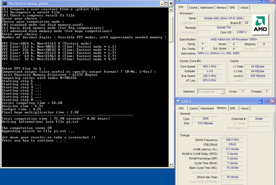Screen dimensions: 276x185
Task: Click the CAS# Latency value '2.5 clocks'
Action: [232, 149]
